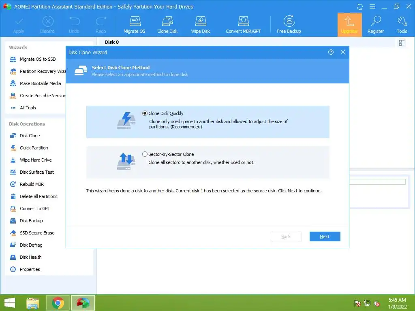Select the Clone Disk Quickly radio button

145,113
